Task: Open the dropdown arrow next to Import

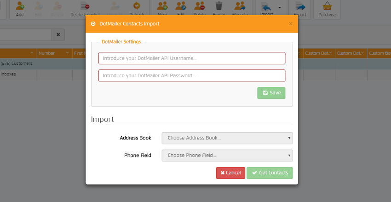Action: click(280, 7)
